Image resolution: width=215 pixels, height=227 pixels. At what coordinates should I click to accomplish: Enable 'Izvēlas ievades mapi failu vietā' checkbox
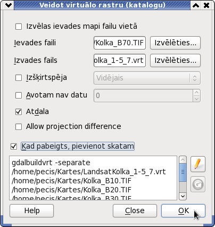[x=19, y=27]
